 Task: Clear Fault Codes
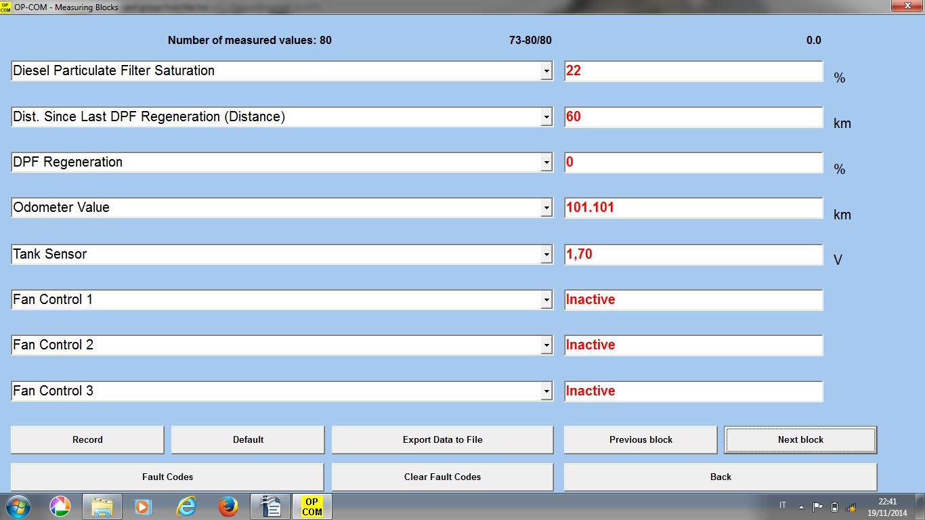coord(442,477)
